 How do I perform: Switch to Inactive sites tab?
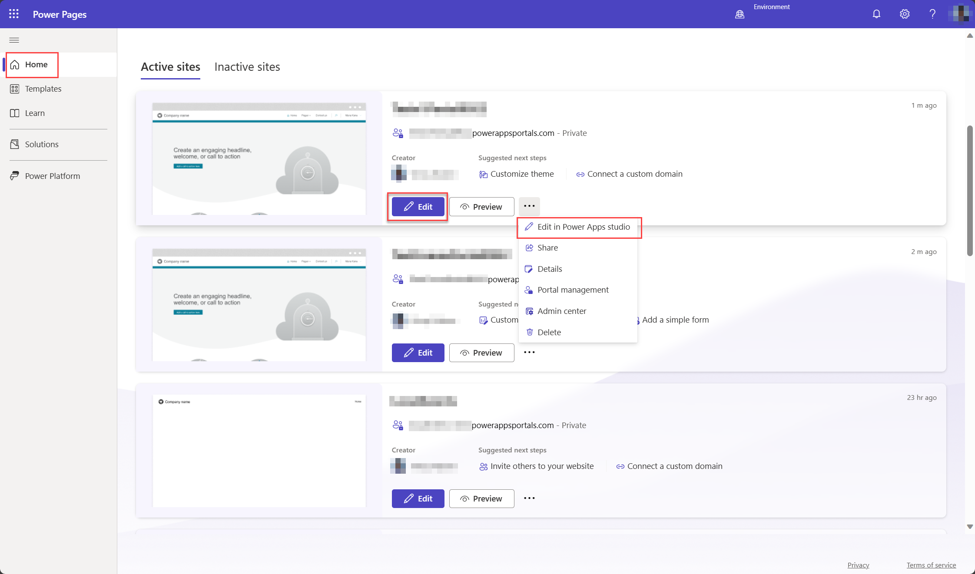click(x=248, y=67)
